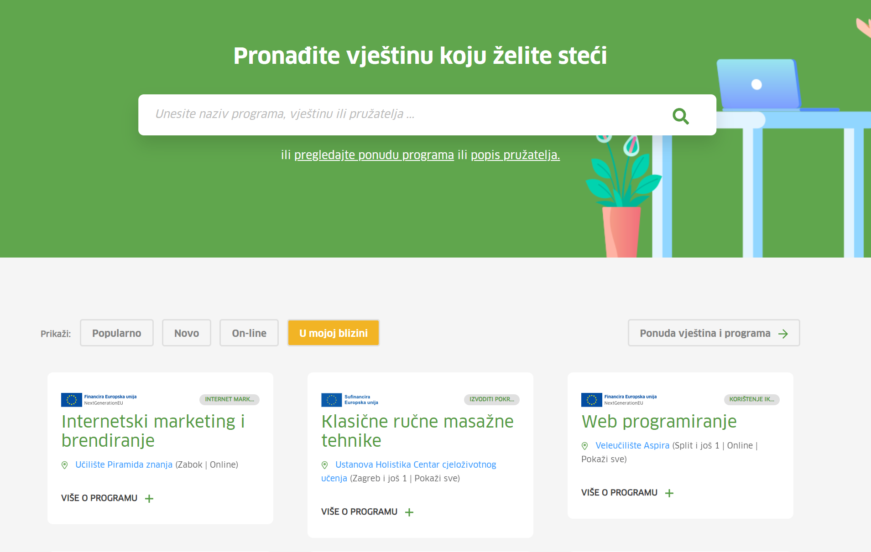Open the popis pružatelja link
Image resolution: width=871 pixels, height=552 pixels.
tap(515, 155)
